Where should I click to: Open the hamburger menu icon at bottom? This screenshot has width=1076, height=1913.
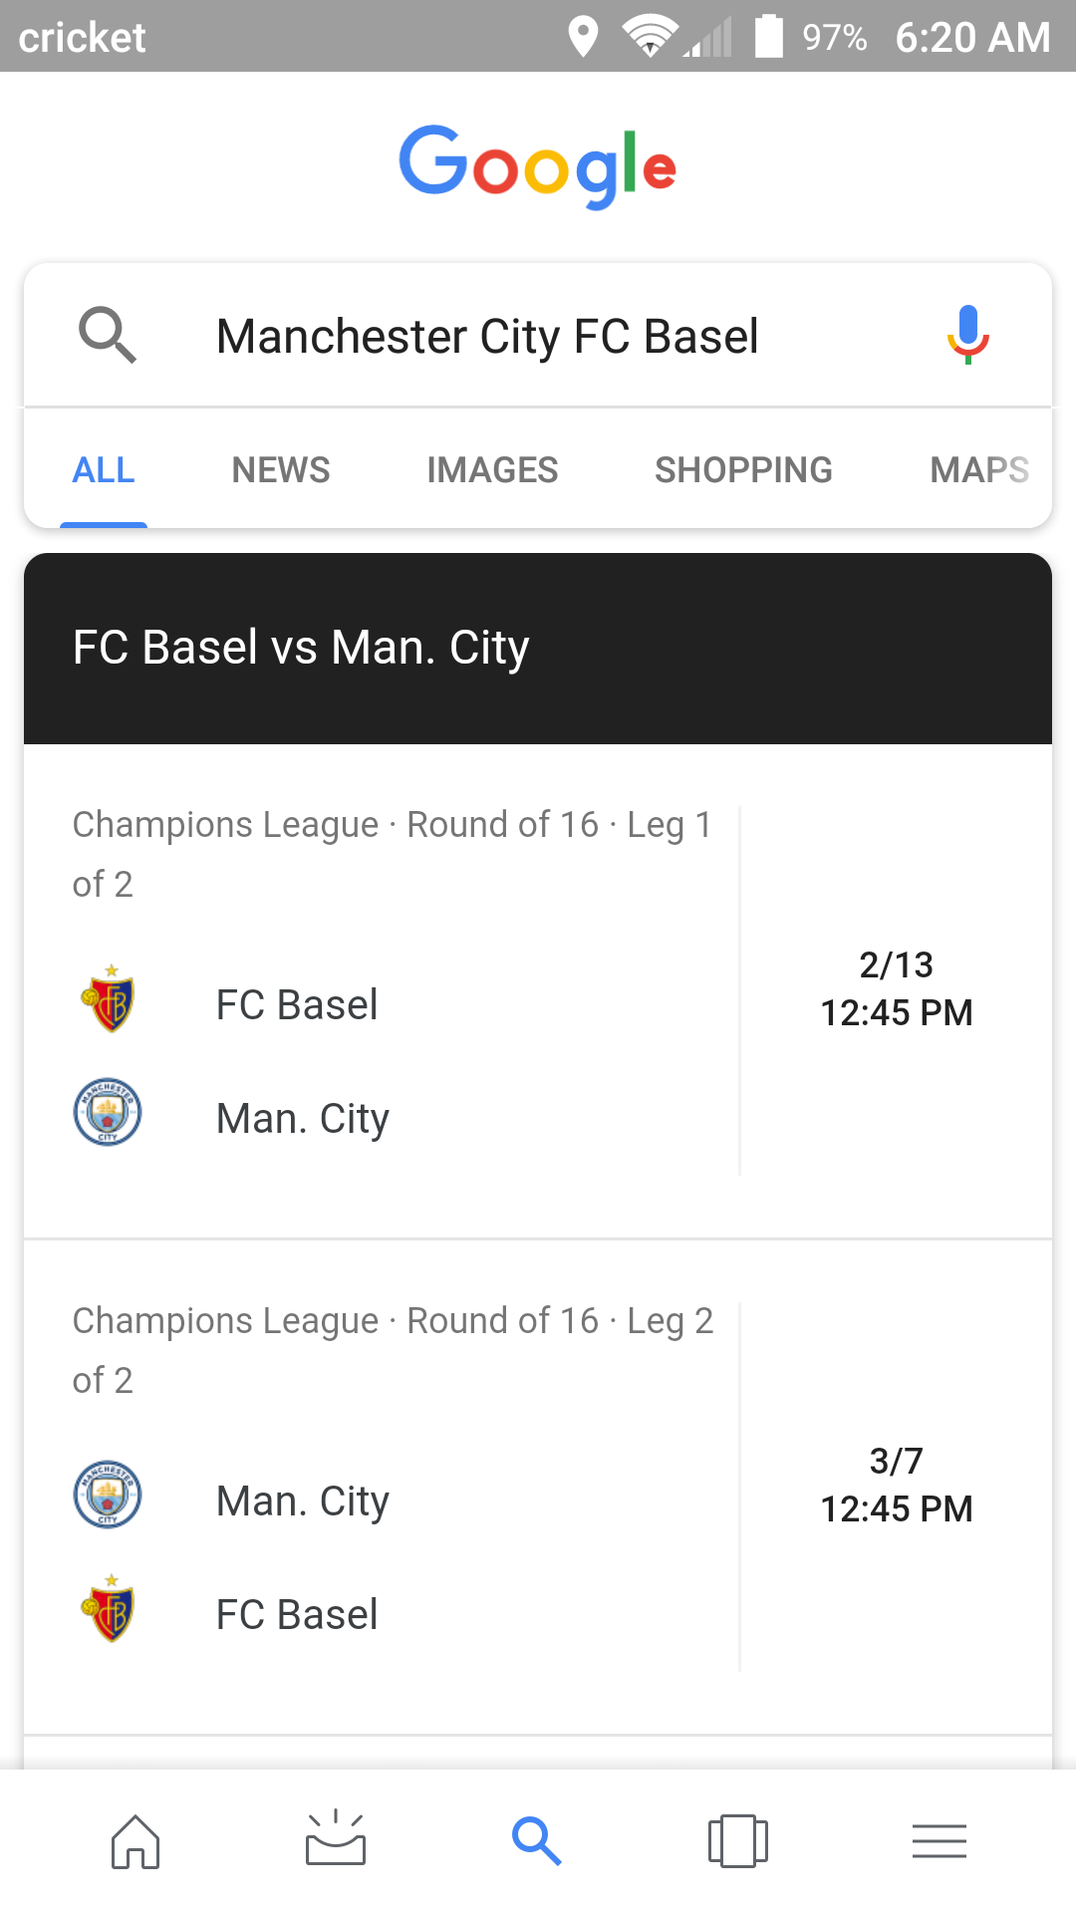point(940,1841)
